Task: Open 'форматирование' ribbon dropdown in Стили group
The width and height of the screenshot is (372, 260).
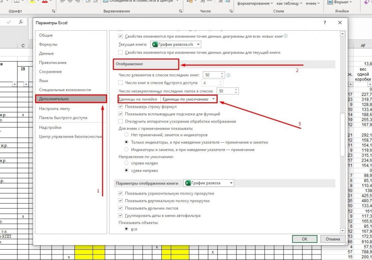Action: click(255, 3)
